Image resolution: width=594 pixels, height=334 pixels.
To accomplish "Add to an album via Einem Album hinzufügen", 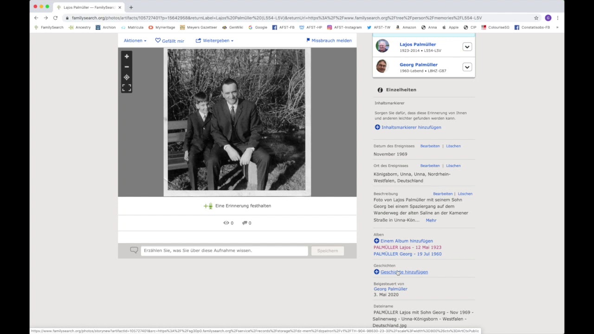I will [403, 241].
